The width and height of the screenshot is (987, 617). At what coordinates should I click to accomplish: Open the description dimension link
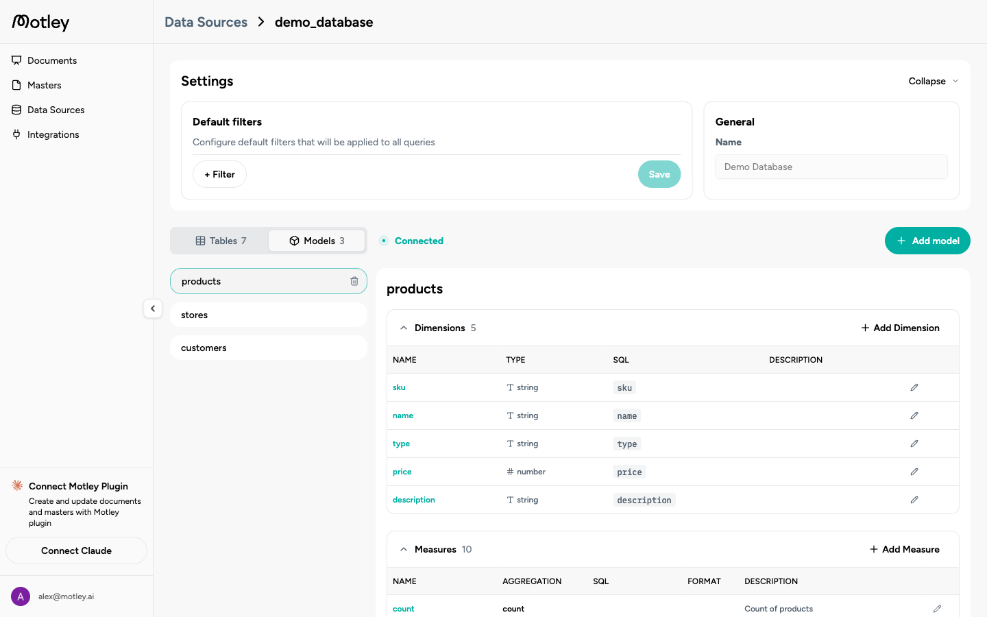tap(414, 500)
